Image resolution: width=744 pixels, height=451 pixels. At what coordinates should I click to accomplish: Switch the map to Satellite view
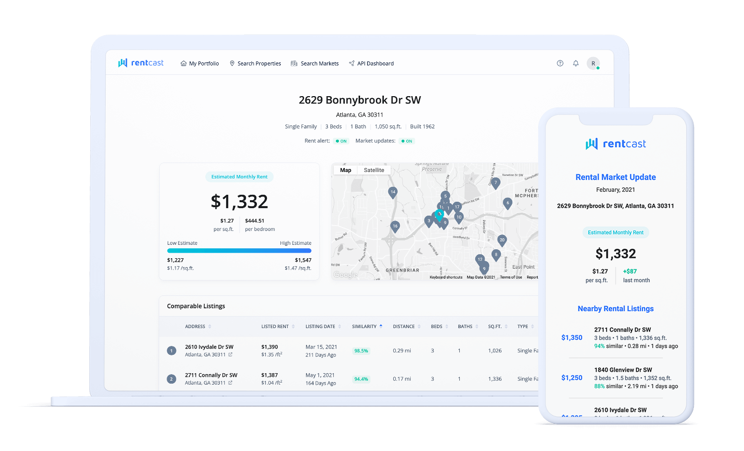pyautogui.click(x=374, y=170)
